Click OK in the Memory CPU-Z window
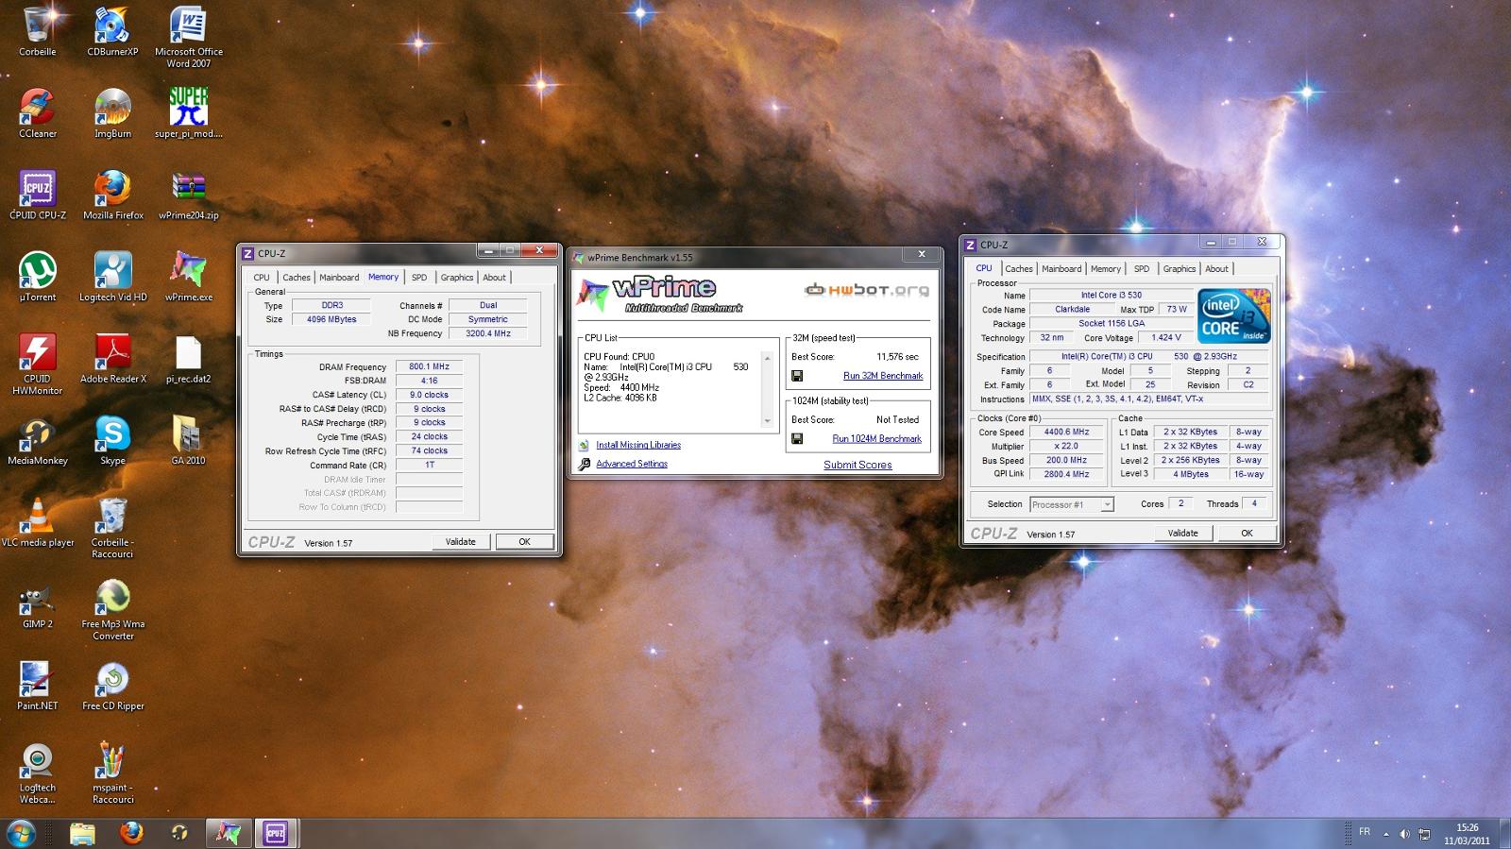The width and height of the screenshot is (1511, 849). pyautogui.click(x=524, y=542)
